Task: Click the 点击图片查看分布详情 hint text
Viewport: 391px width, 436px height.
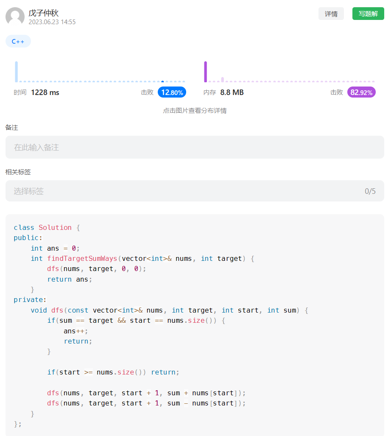Action: tap(195, 111)
